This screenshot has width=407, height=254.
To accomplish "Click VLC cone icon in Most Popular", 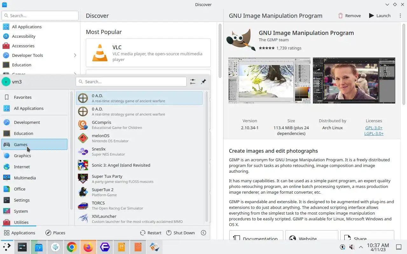I will (100, 53).
